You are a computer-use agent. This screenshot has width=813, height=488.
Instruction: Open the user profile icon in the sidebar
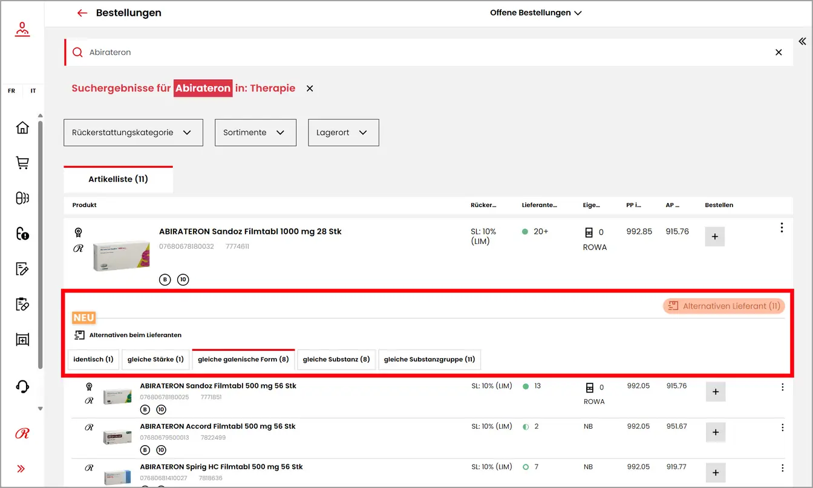[x=22, y=29]
